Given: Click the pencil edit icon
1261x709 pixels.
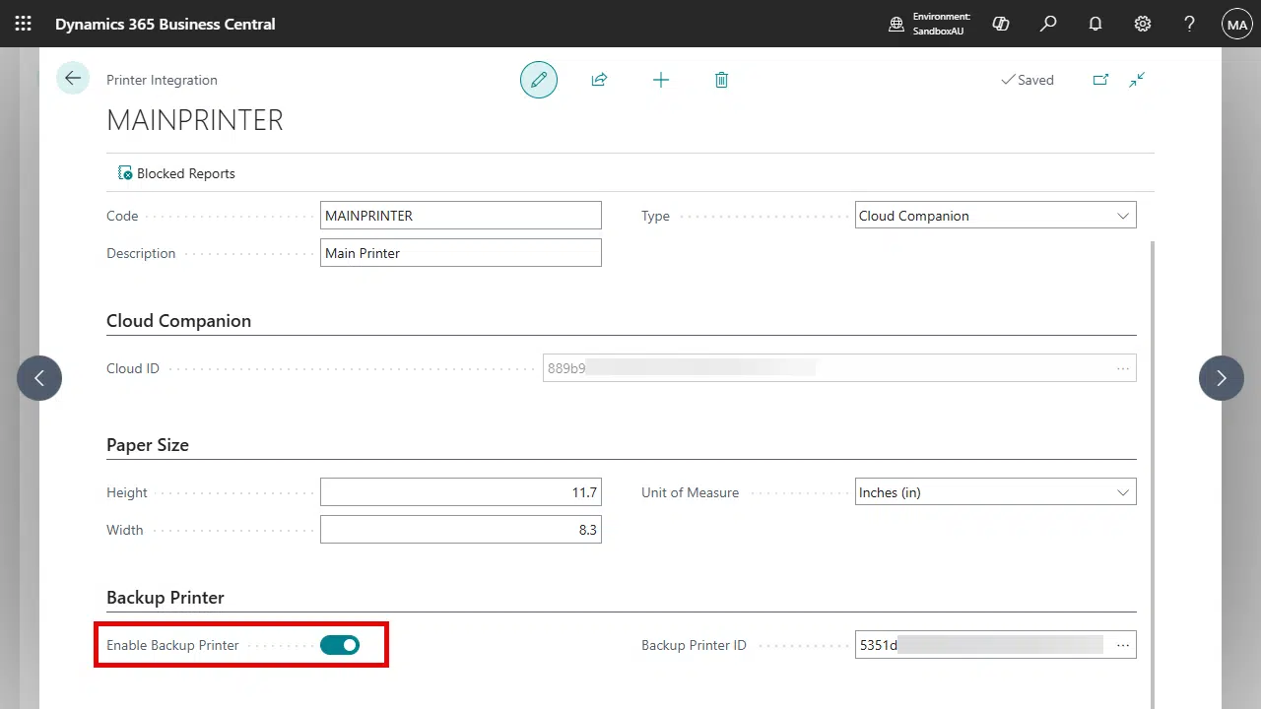Looking at the screenshot, I should coord(539,80).
